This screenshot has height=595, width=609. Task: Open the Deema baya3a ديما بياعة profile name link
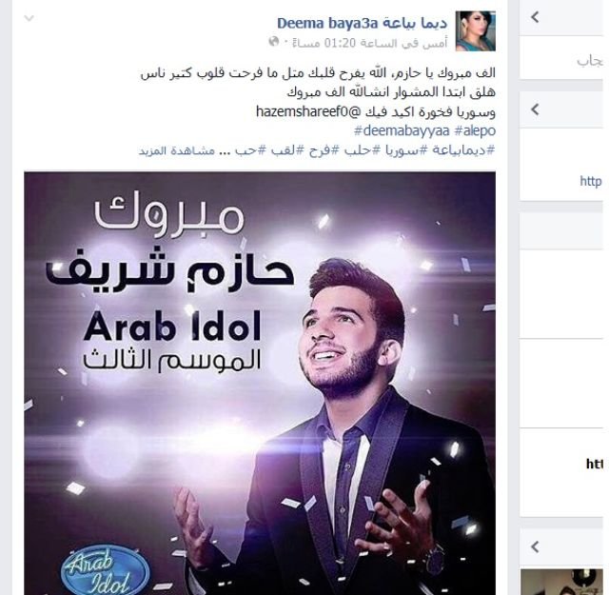(362, 23)
